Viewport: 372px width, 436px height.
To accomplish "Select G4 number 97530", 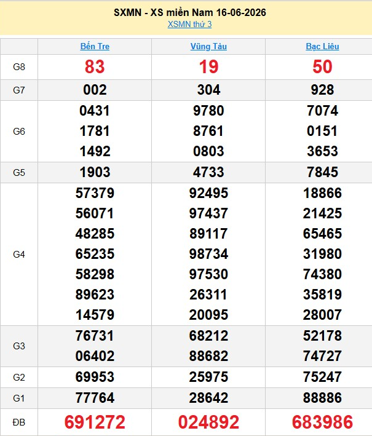I will 208,274.
